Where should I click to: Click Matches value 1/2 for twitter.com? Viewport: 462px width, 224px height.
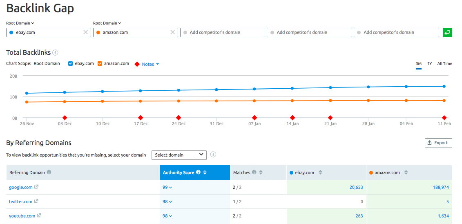[x=237, y=202]
